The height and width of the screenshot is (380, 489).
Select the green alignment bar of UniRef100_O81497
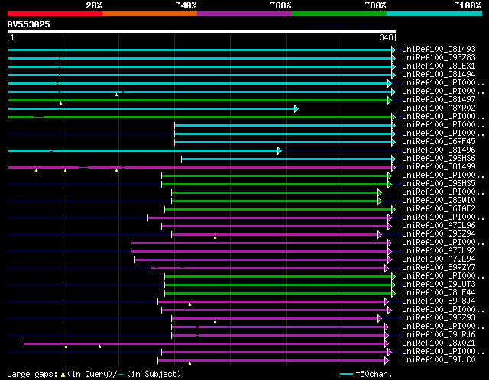[x=198, y=100]
